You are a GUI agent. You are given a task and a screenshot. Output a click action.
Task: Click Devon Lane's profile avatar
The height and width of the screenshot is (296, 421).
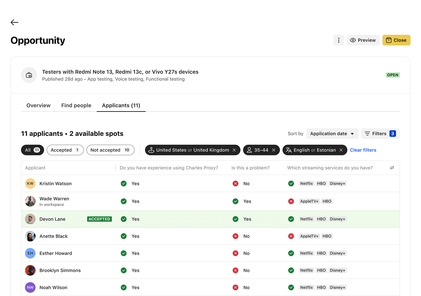coord(30,219)
